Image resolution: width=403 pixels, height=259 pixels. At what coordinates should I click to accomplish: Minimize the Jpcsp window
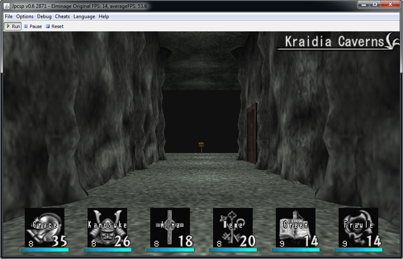coord(364,5)
